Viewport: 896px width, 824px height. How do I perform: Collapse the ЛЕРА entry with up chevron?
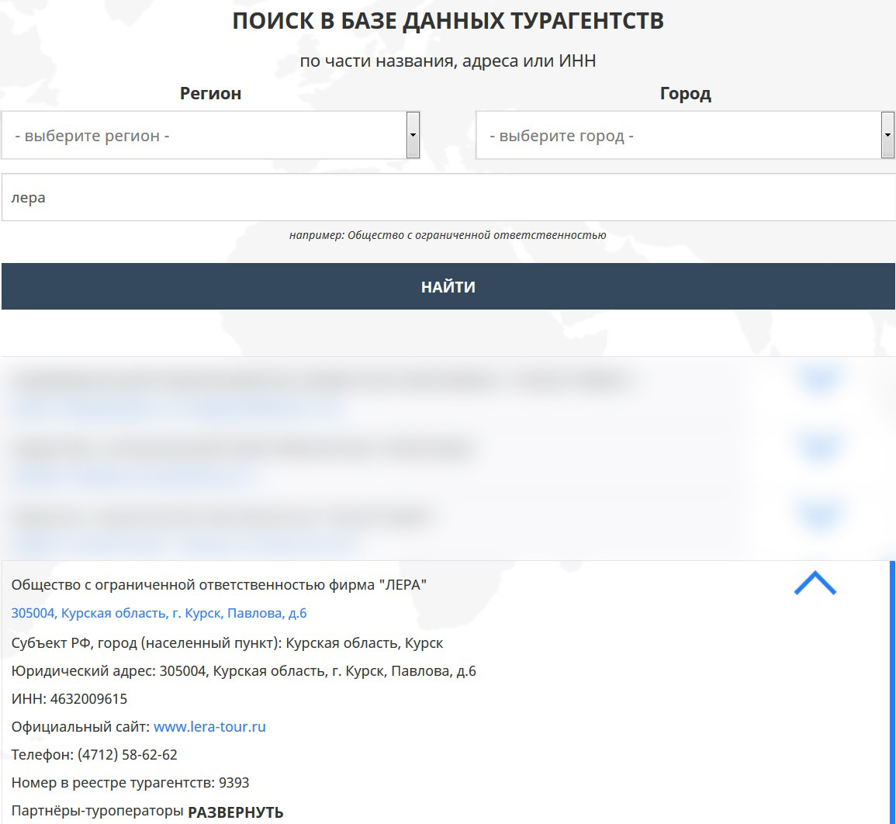(815, 583)
